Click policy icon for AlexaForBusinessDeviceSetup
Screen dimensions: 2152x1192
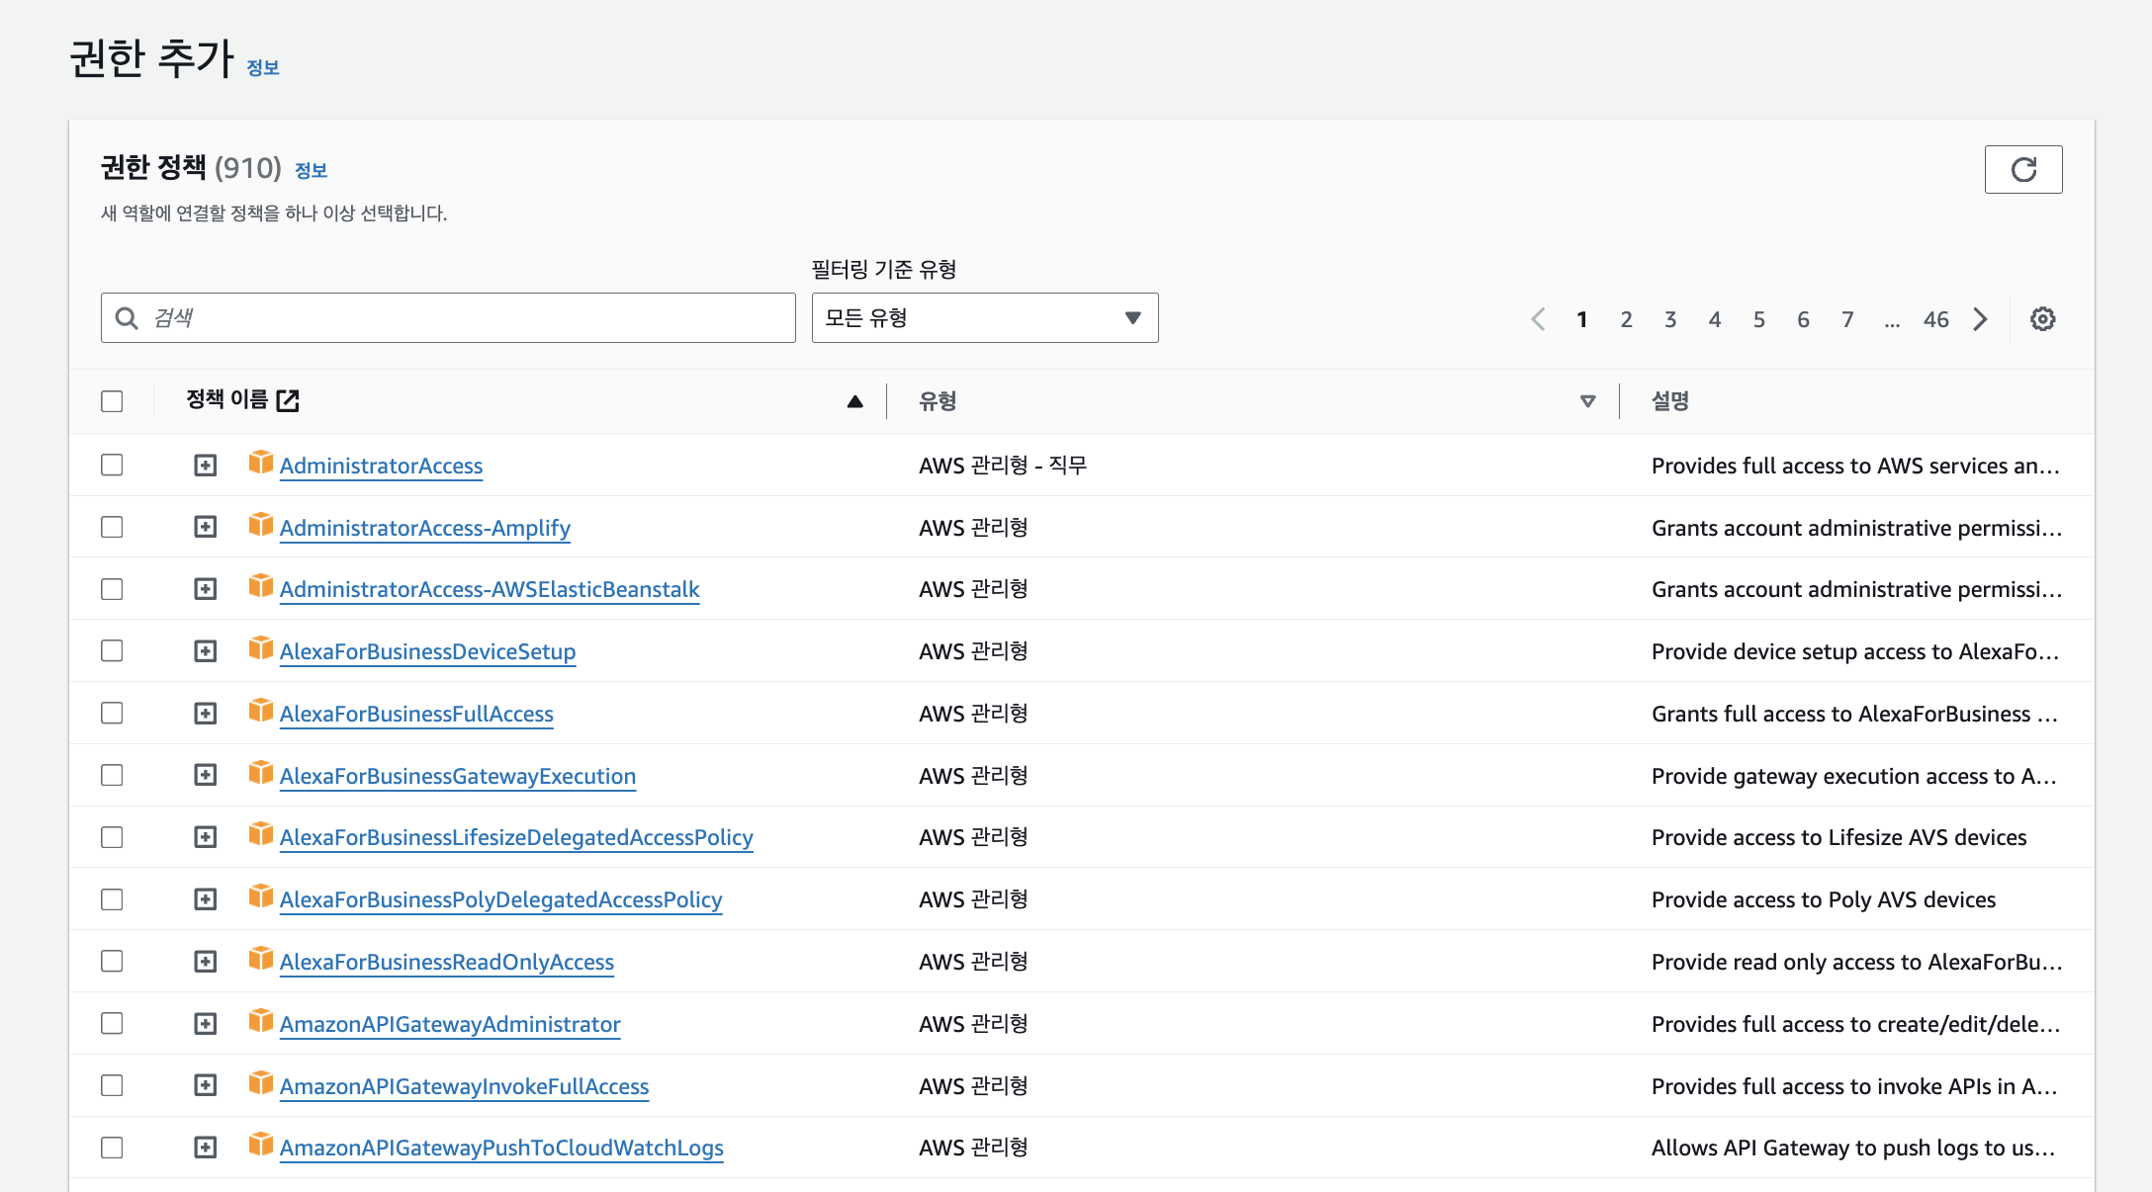pos(261,648)
